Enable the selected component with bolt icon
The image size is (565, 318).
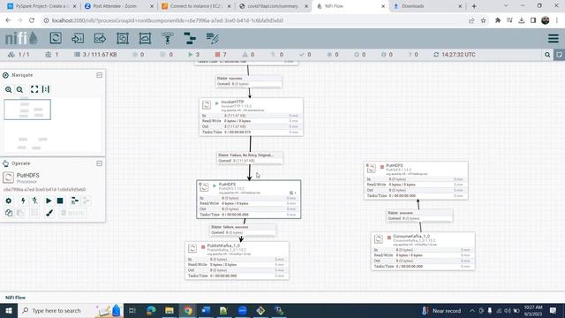tap(23, 201)
